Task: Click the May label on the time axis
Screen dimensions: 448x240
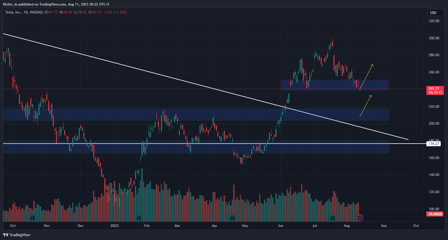Action: pos(245,226)
